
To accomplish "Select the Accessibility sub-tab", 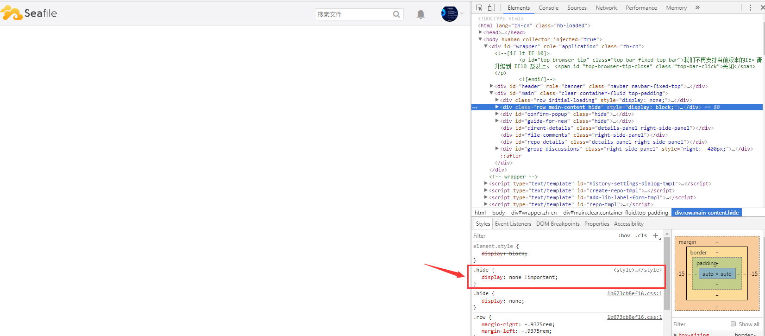I will 629,224.
